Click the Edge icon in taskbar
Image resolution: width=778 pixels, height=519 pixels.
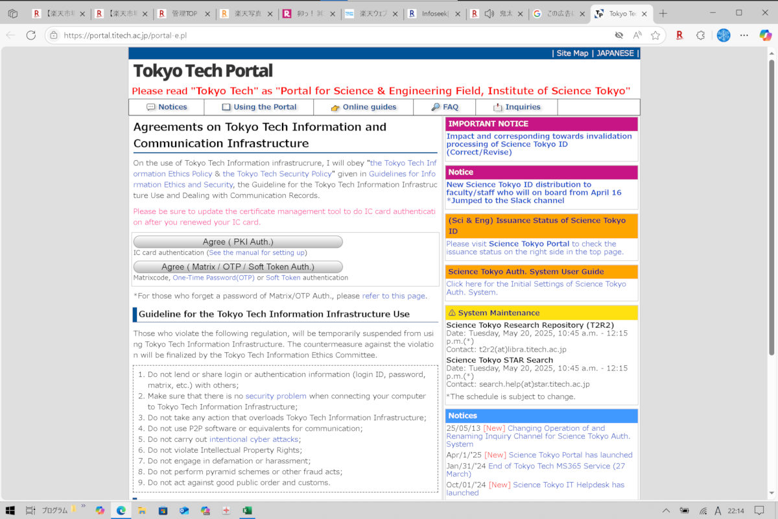(121, 510)
